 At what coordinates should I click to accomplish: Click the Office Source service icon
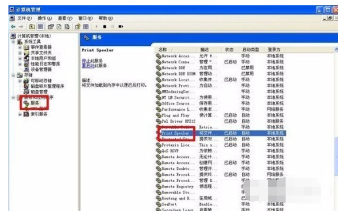(x=158, y=103)
